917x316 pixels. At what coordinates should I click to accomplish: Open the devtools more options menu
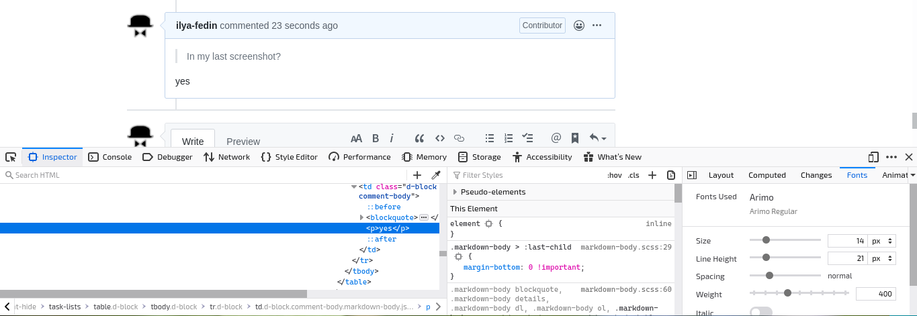point(891,157)
